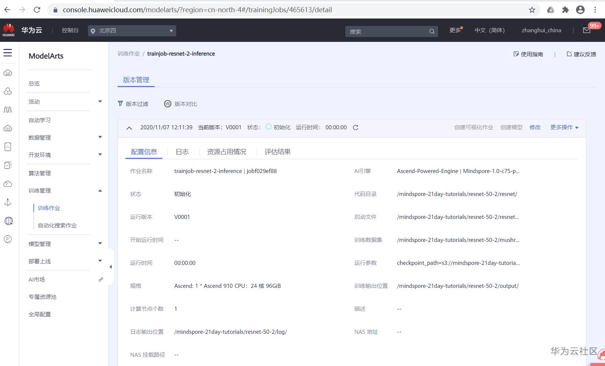The height and width of the screenshot is (366, 605).
Task: Click the ModelArts sidebar title
Action: click(46, 56)
